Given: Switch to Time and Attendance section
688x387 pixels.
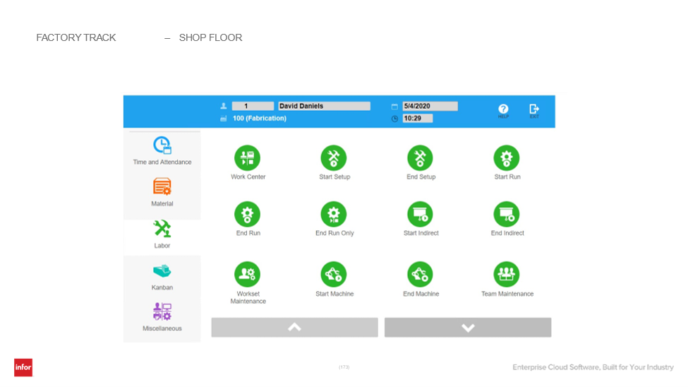Looking at the screenshot, I should tap(162, 150).
